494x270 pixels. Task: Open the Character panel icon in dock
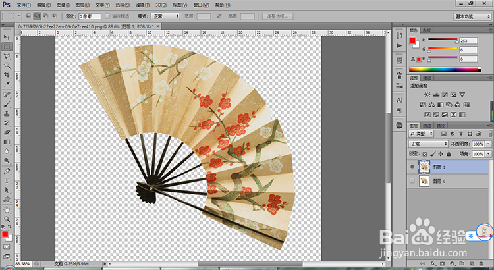[400, 101]
